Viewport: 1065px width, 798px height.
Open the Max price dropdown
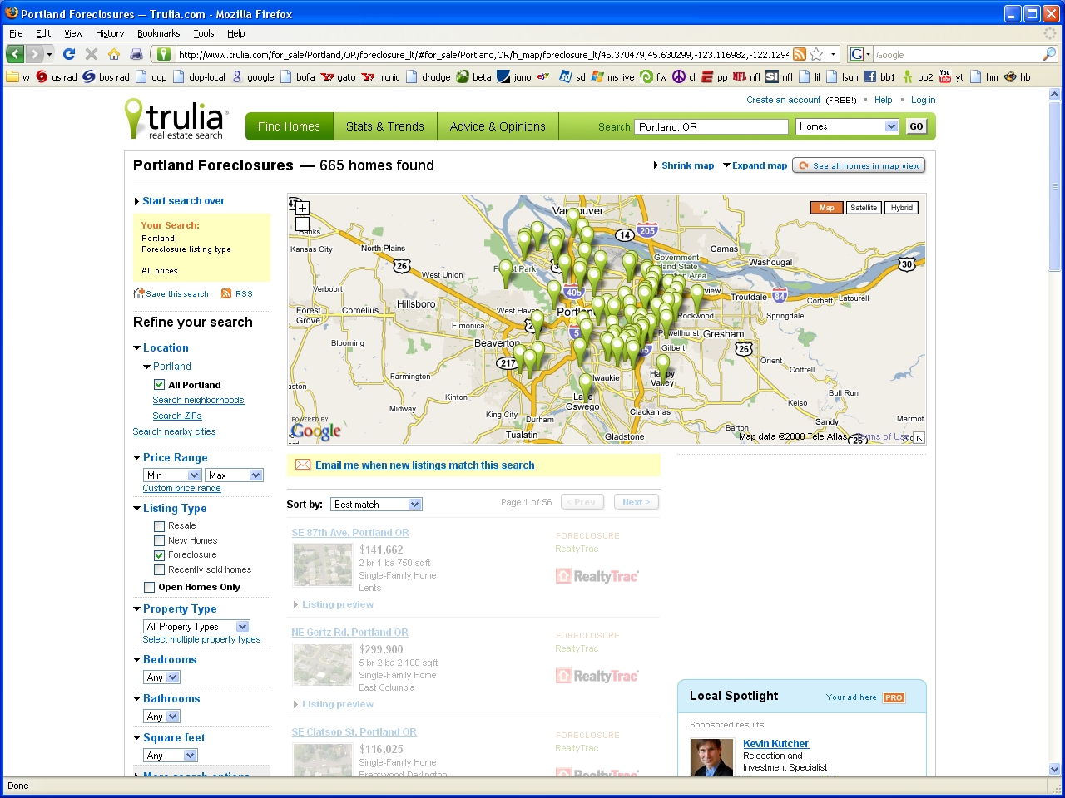[235, 475]
